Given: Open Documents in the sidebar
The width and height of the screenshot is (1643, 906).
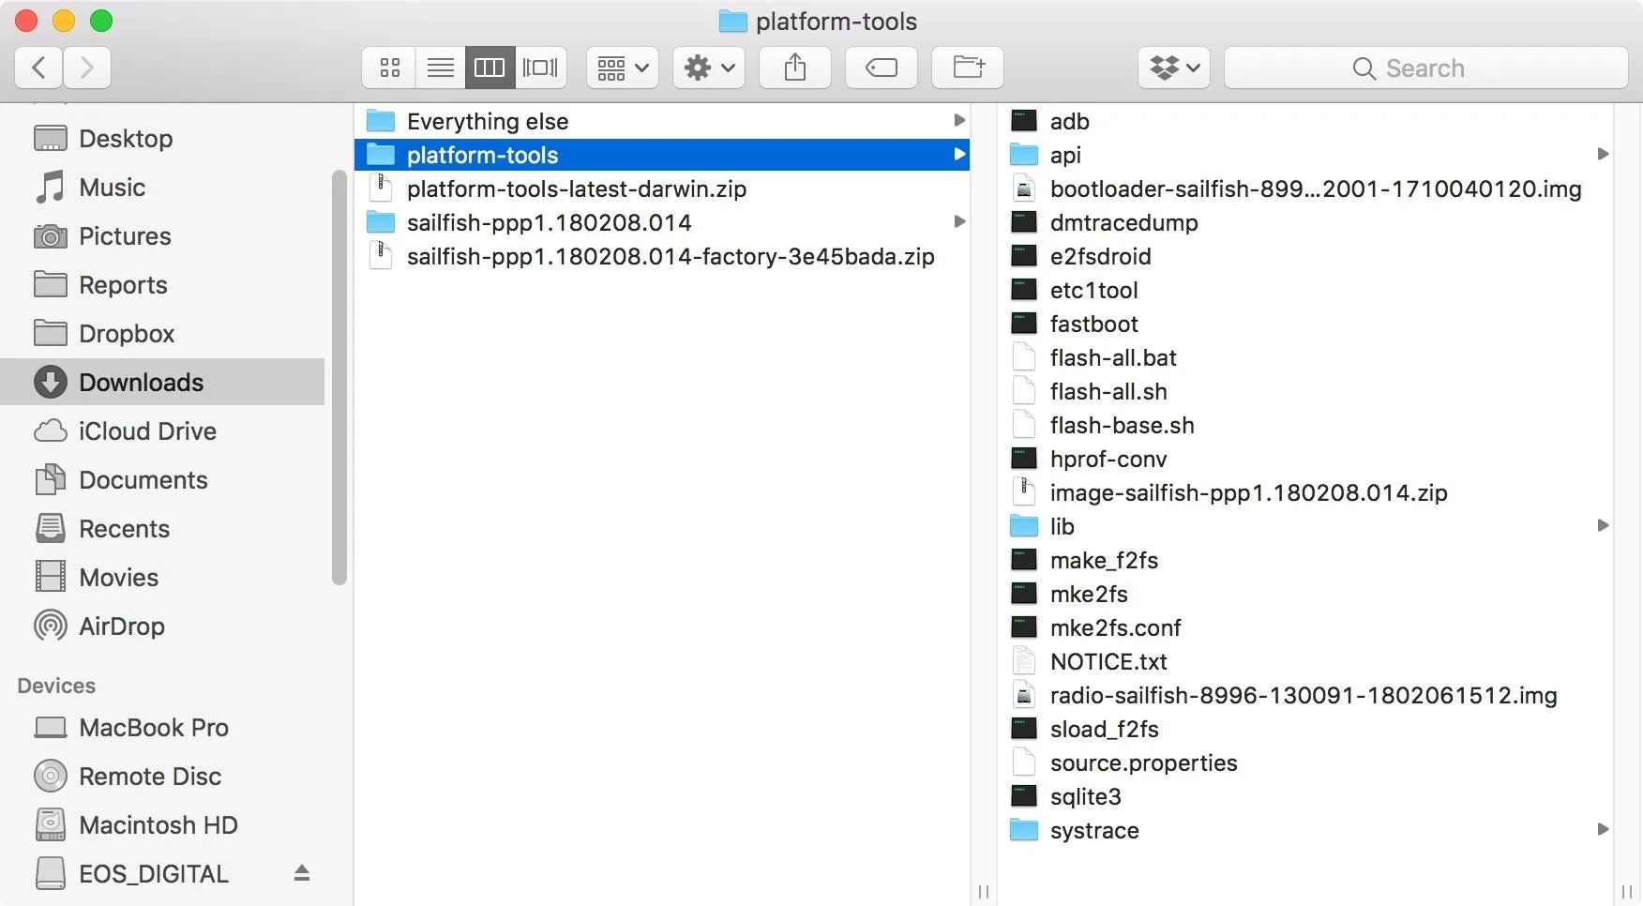Looking at the screenshot, I should point(163,479).
